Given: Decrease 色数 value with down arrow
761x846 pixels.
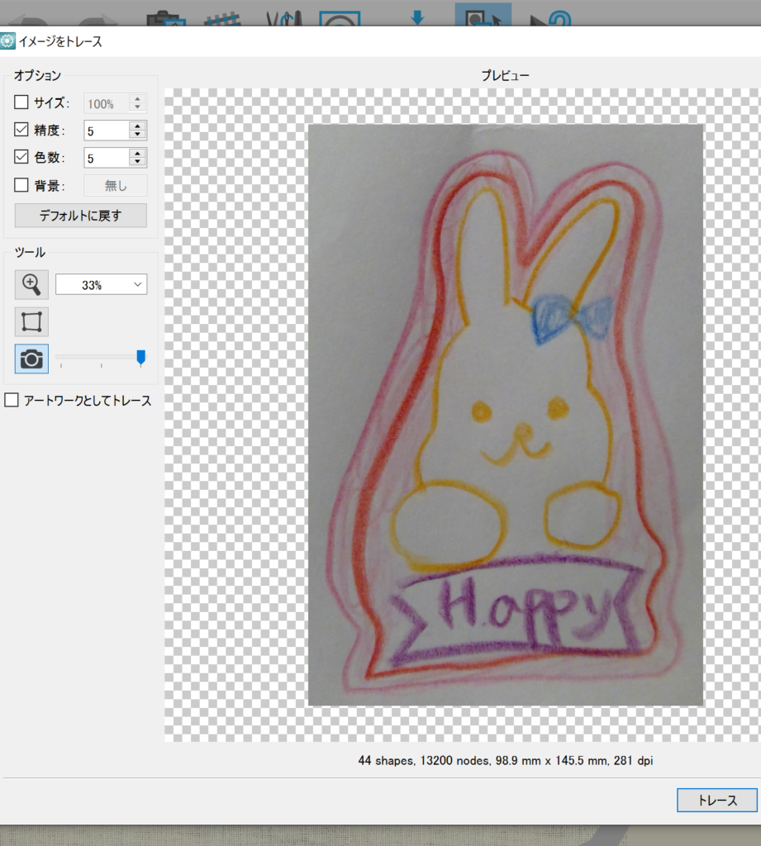Looking at the screenshot, I should coord(138,162).
